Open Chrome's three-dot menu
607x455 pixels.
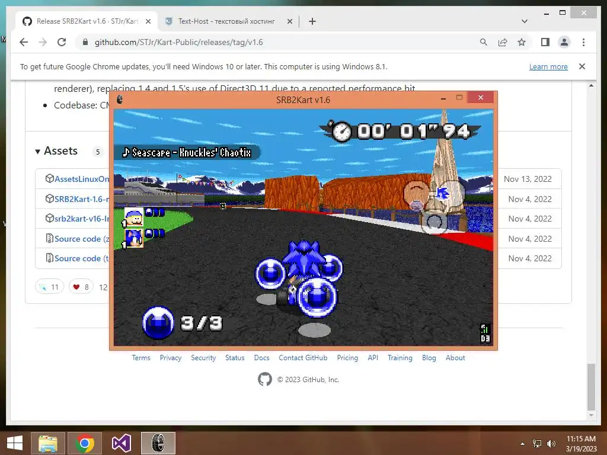[x=583, y=42]
